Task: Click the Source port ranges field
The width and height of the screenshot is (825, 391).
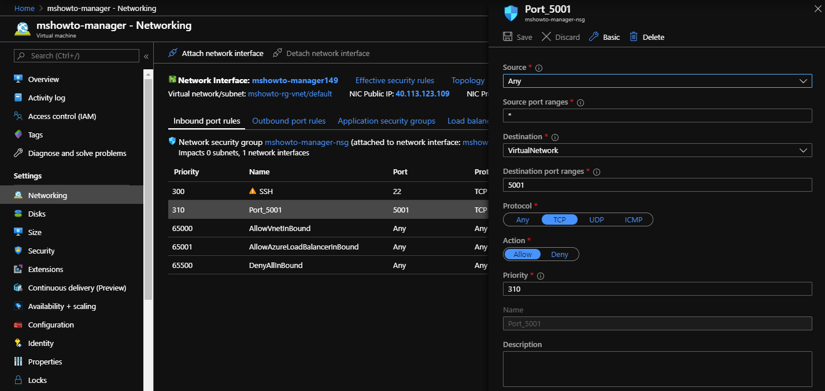Action: (657, 116)
